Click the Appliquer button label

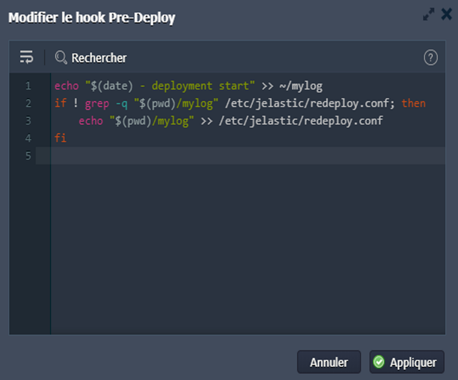point(413,362)
